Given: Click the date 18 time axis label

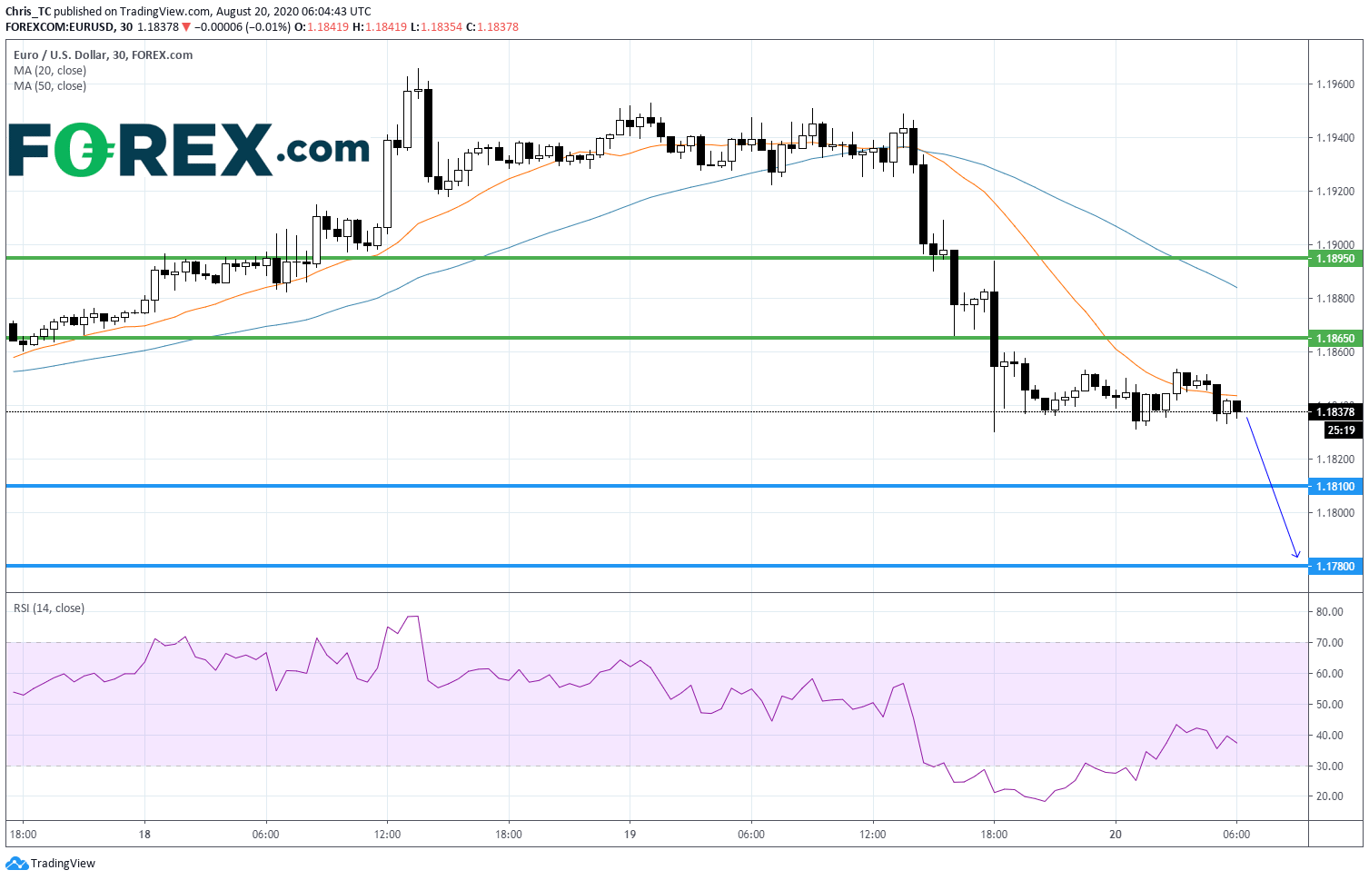Looking at the screenshot, I should click(x=144, y=835).
